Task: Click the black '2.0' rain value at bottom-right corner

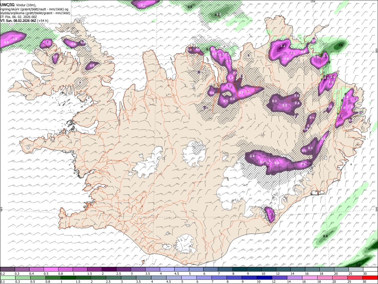Action: [x=359, y=265]
